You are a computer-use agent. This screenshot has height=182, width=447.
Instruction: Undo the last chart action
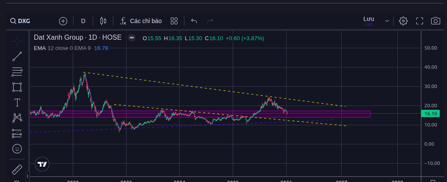click(x=194, y=21)
